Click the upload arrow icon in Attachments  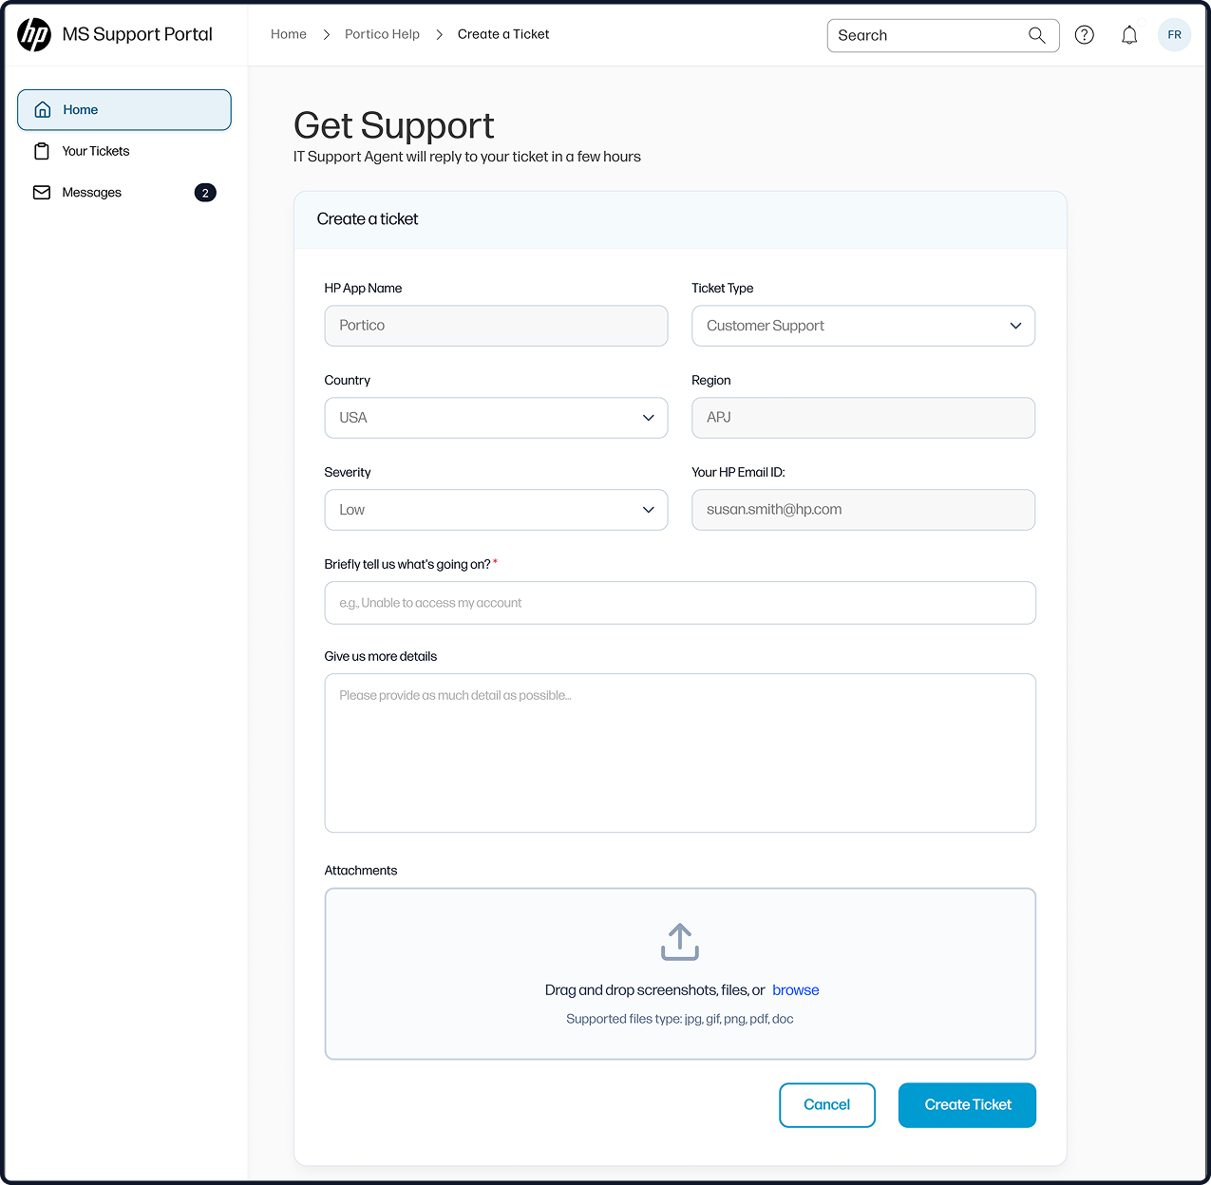[x=679, y=942]
